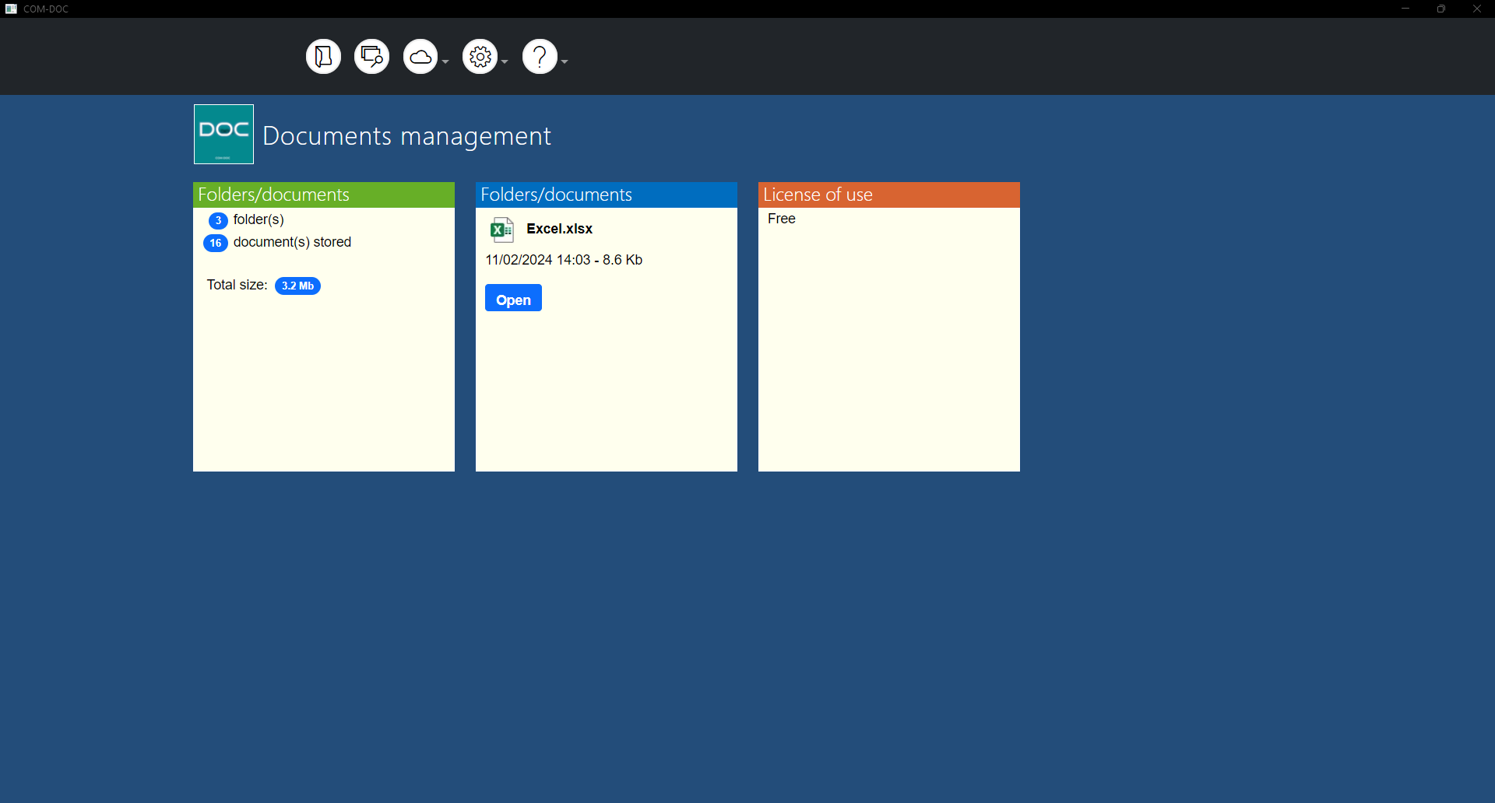This screenshot has height=803, width=1495.
Task: Click the cloud toolbar icon
Action: pos(420,57)
